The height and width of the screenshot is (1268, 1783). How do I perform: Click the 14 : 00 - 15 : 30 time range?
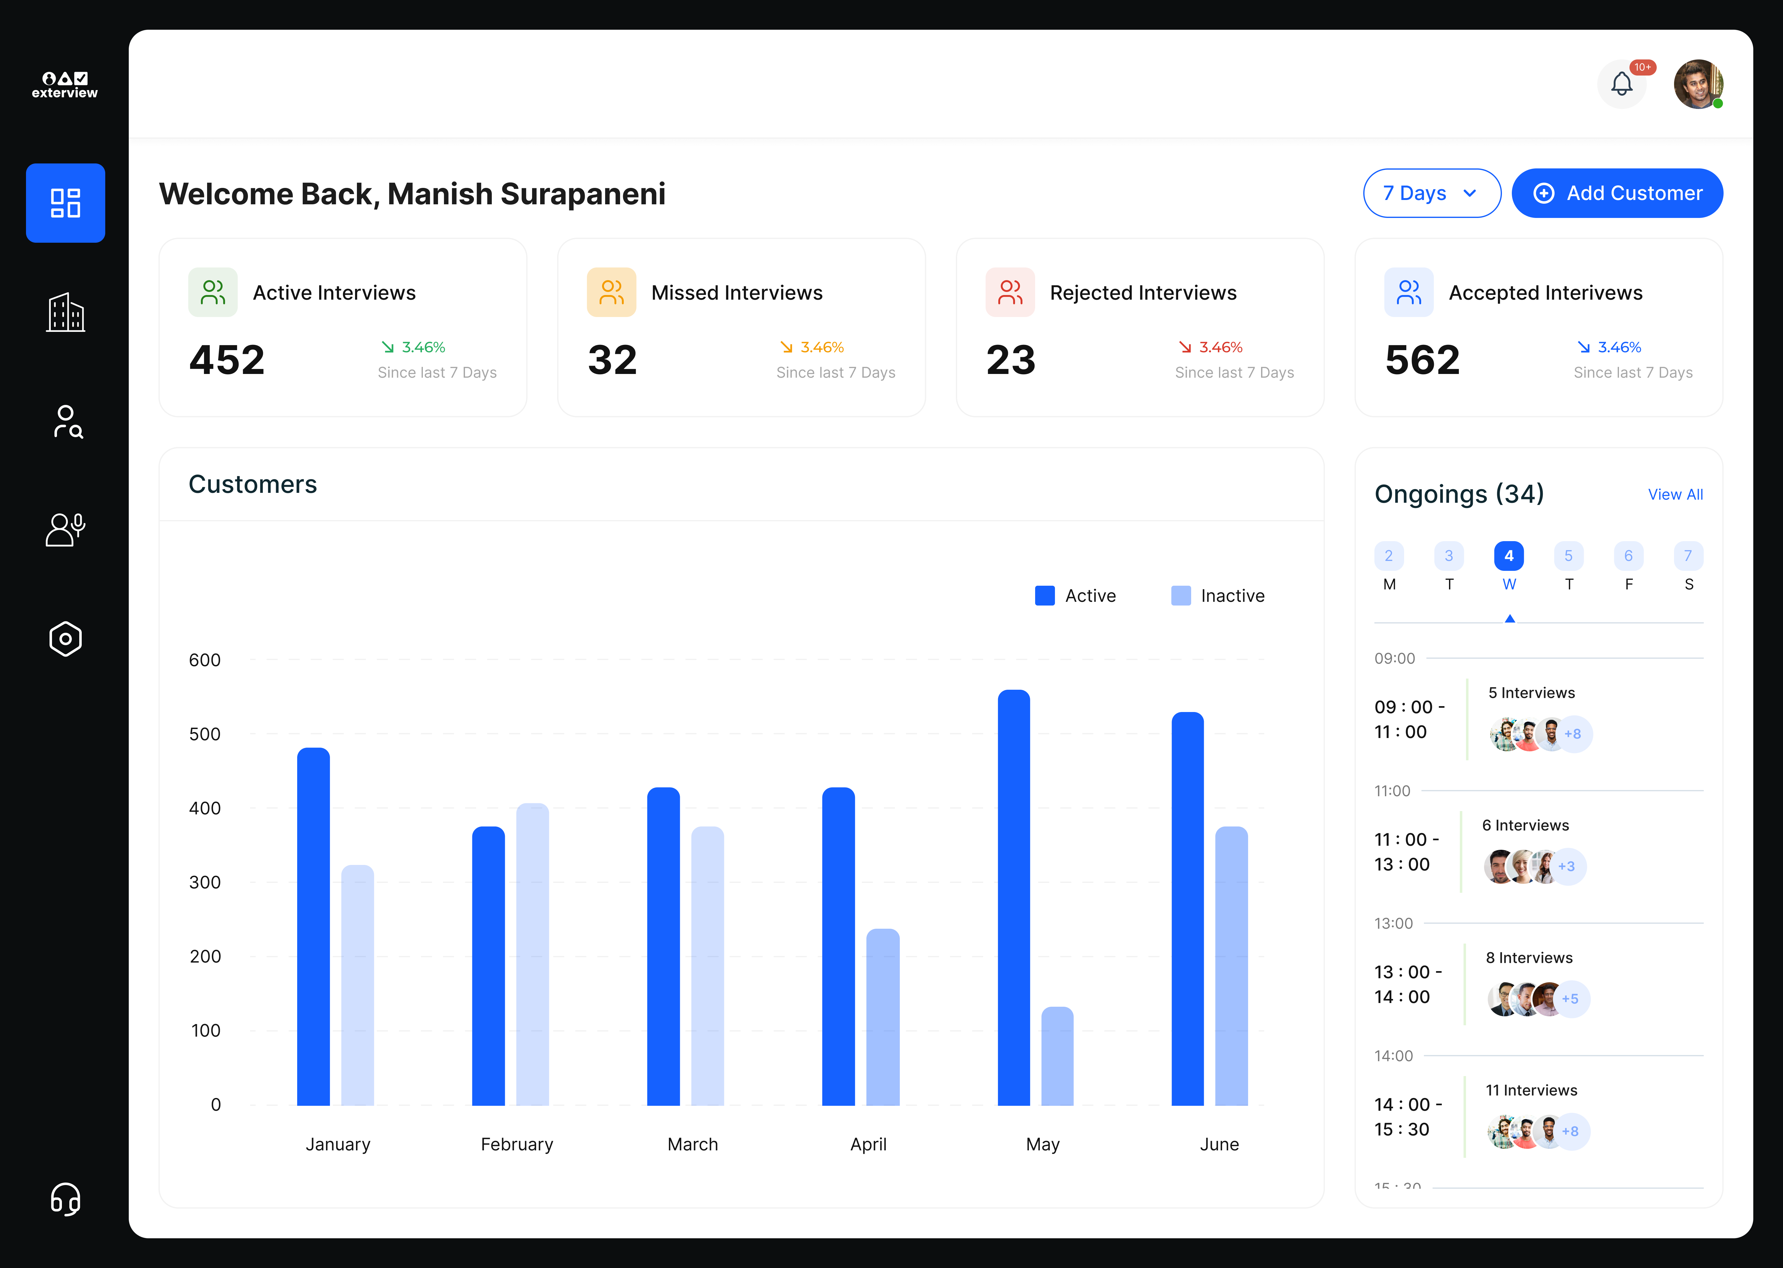[1408, 1117]
